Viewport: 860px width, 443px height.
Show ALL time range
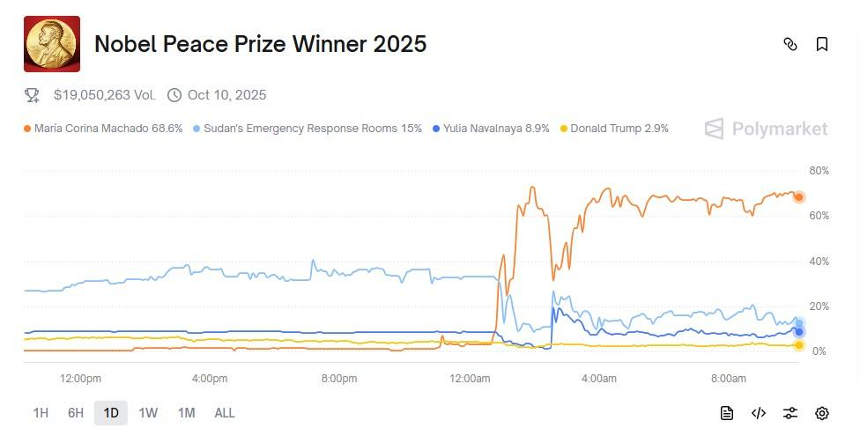pos(225,413)
